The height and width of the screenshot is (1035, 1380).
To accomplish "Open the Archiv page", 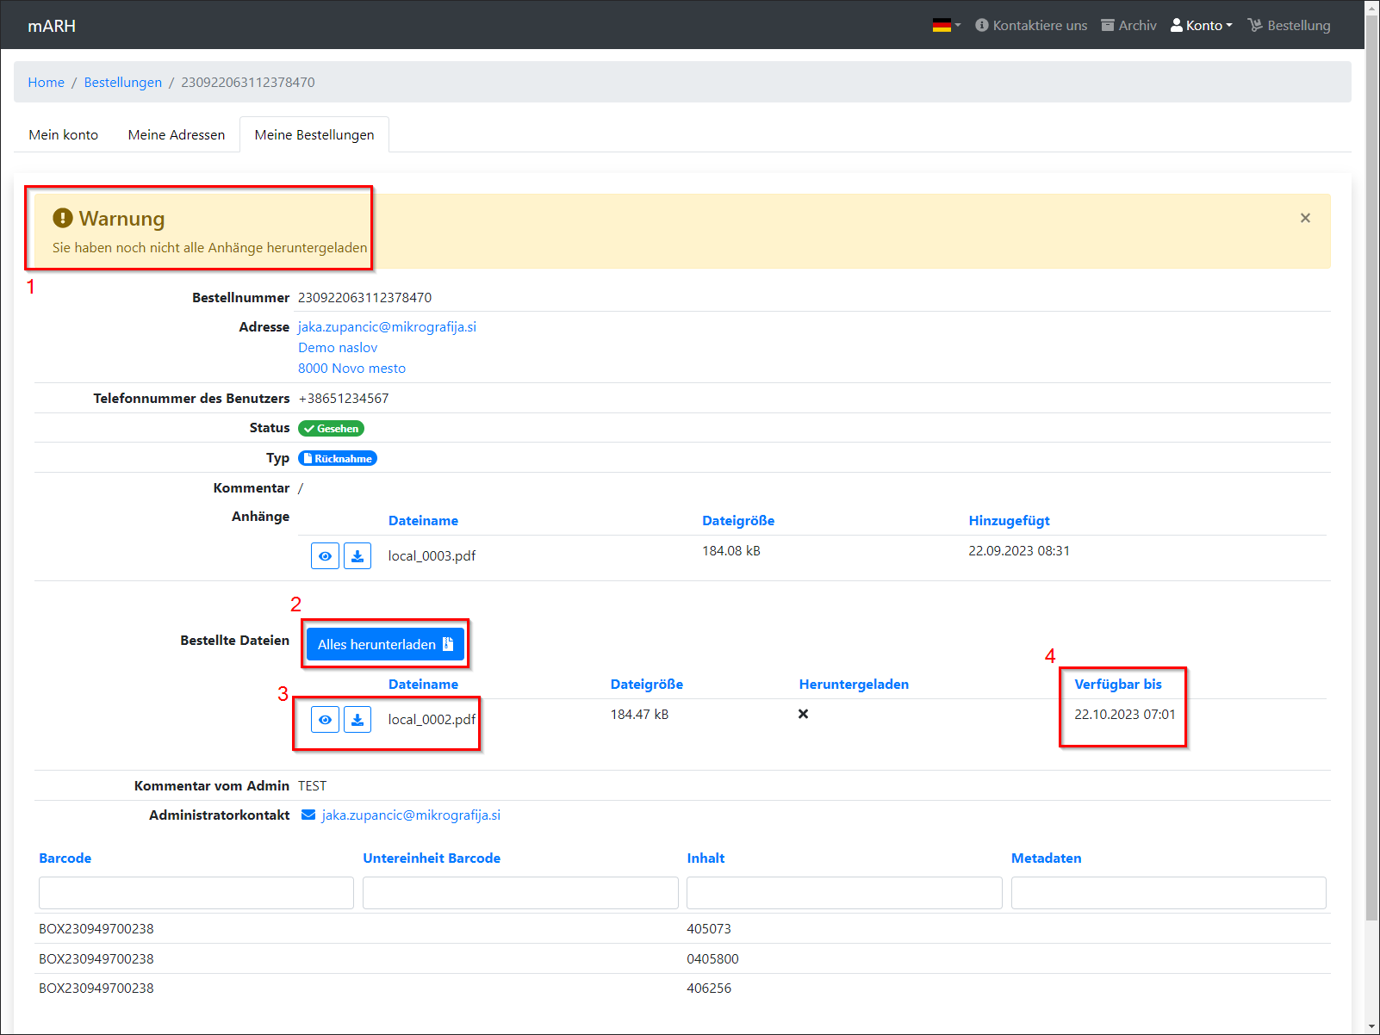I will tap(1128, 26).
